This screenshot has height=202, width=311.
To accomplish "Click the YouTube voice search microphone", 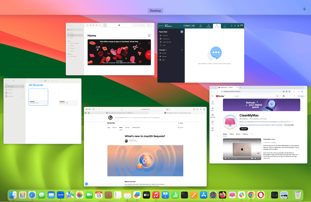I will click(x=284, y=96).
